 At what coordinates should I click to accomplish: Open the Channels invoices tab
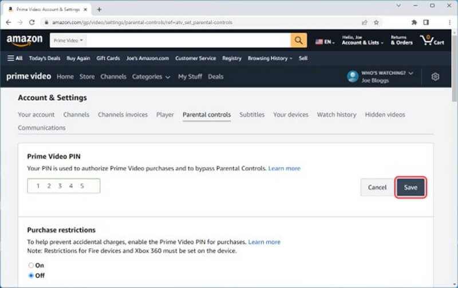pos(123,115)
